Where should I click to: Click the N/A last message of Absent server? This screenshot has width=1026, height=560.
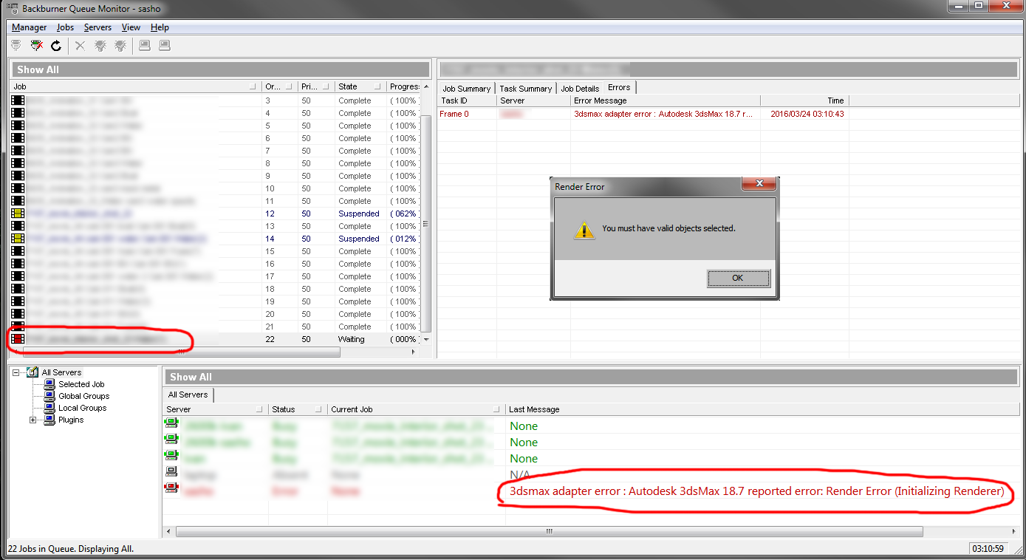[x=520, y=474]
